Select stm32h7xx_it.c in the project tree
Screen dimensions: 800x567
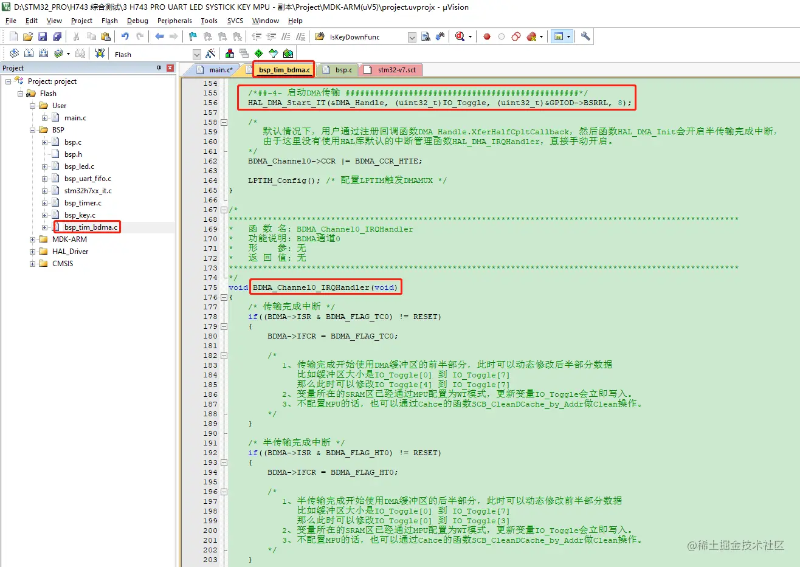tap(88, 191)
